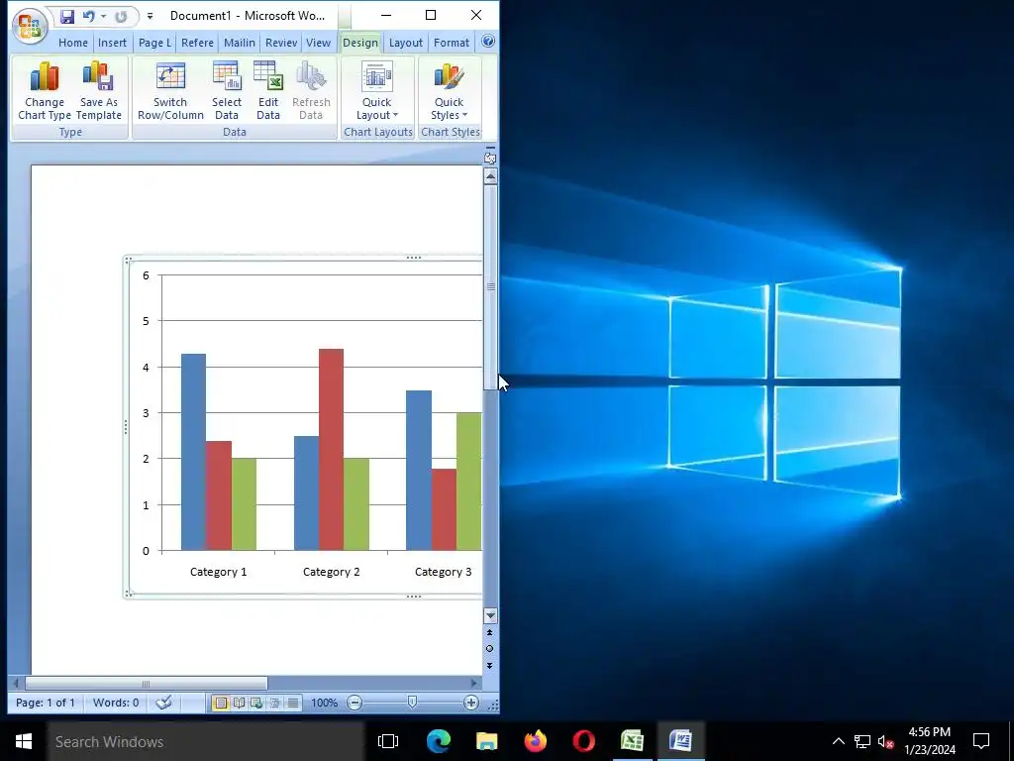
Task: Click Change Chart Type
Action: pyautogui.click(x=45, y=90)
